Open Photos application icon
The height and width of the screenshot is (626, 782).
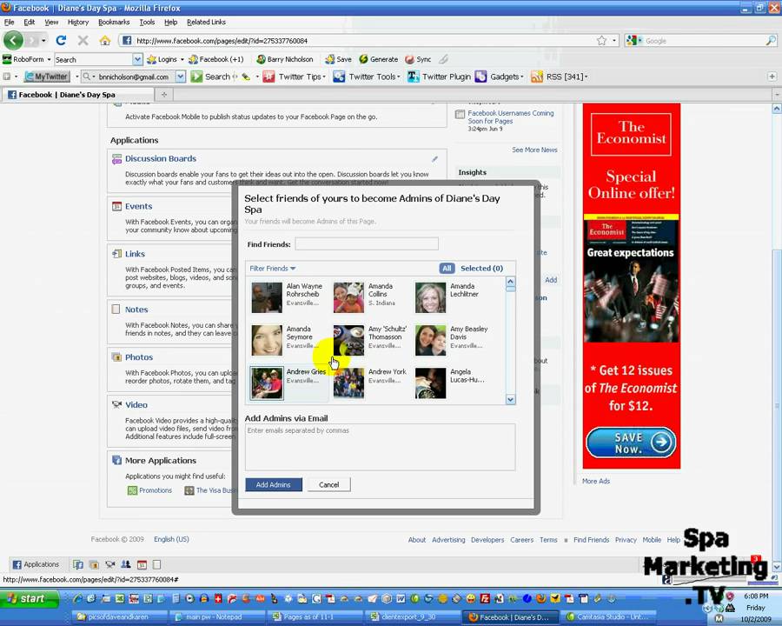pos(116,357)
